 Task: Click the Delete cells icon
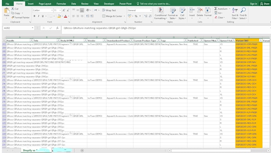click(x=200, y=10)
